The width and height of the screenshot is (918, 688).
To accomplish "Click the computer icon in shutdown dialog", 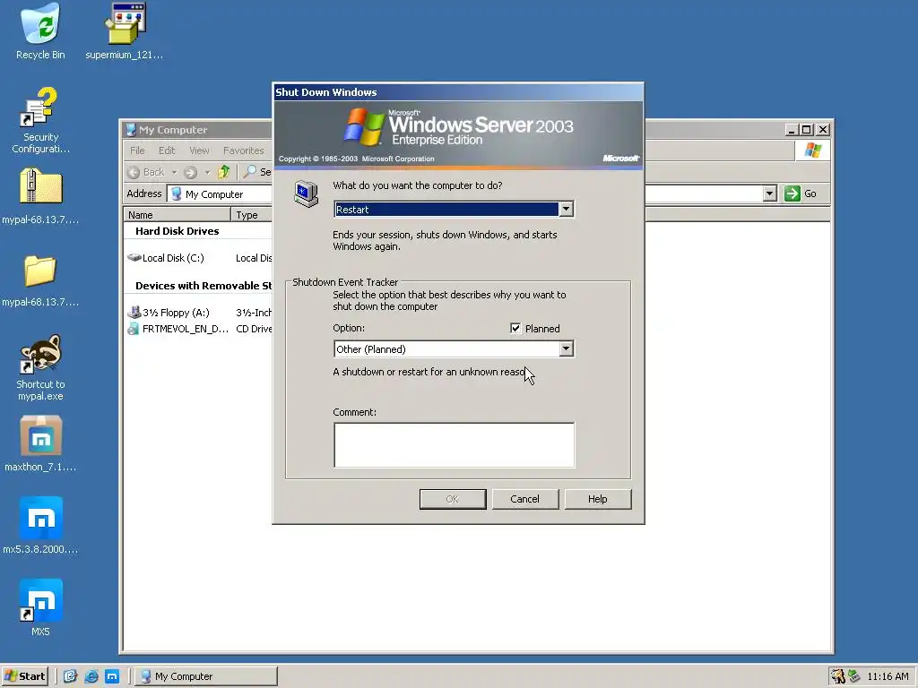I will pos(307,194).
